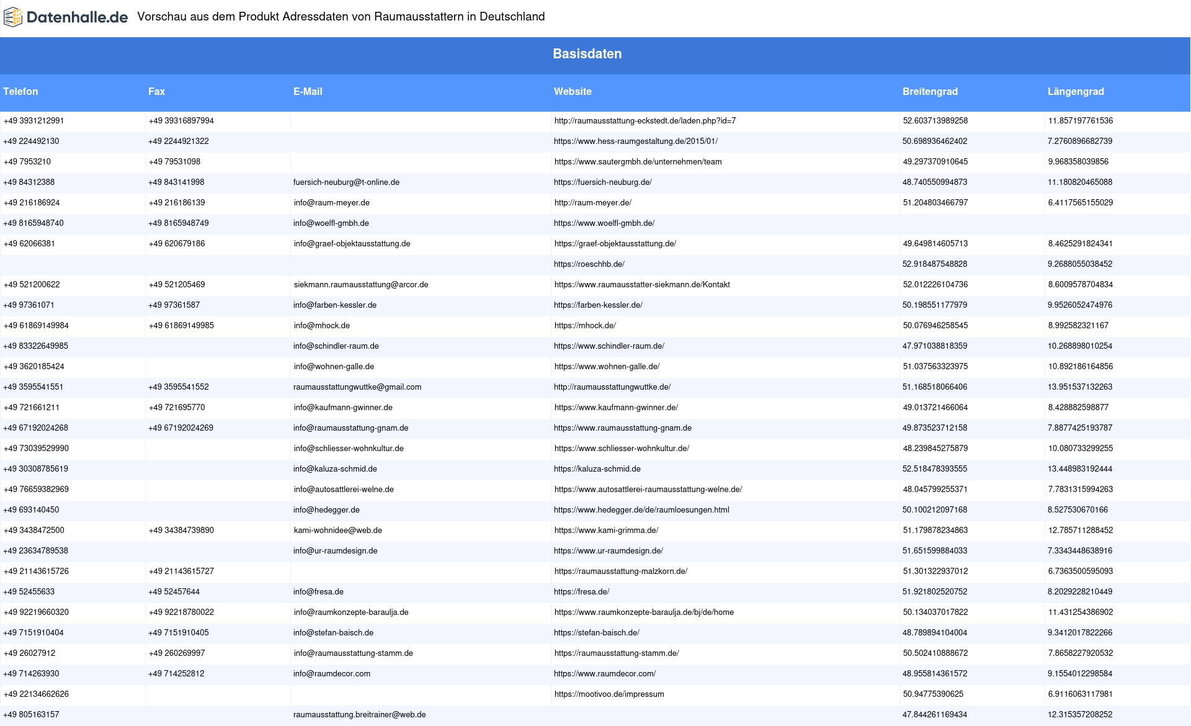Viewport: 1191px width, 726px height.
Task: Click longitude value 12.315357208252
Action: pyautogui.click(x=1080, y=715)
